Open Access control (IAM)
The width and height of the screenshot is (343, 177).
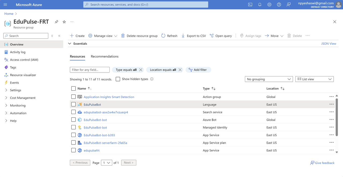(24, 60)
